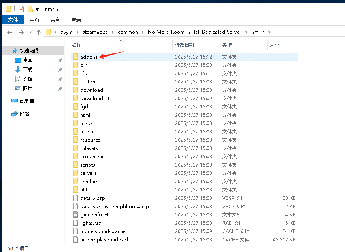Click the back navigation arrow
345x252 pixels.
tap(9, 32)
